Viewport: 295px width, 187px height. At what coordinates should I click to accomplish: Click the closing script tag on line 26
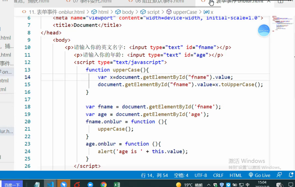[87, 166]
